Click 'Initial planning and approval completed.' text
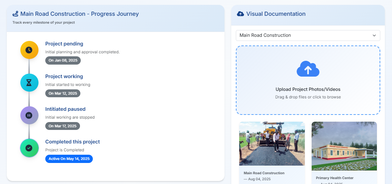The height and width of the screenshot is (184, 392). [x=83, y=52]
